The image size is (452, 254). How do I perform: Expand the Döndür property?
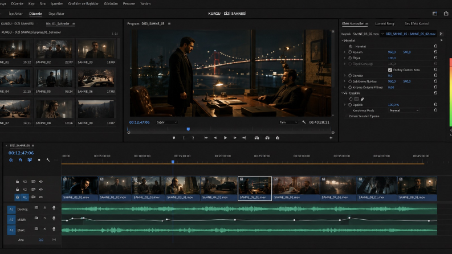344,75
